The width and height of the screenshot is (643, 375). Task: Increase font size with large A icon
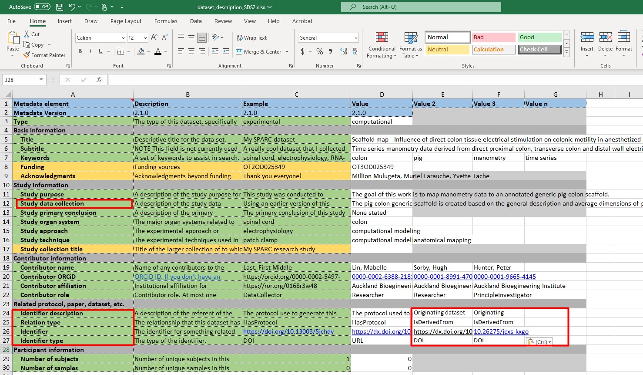154,38
